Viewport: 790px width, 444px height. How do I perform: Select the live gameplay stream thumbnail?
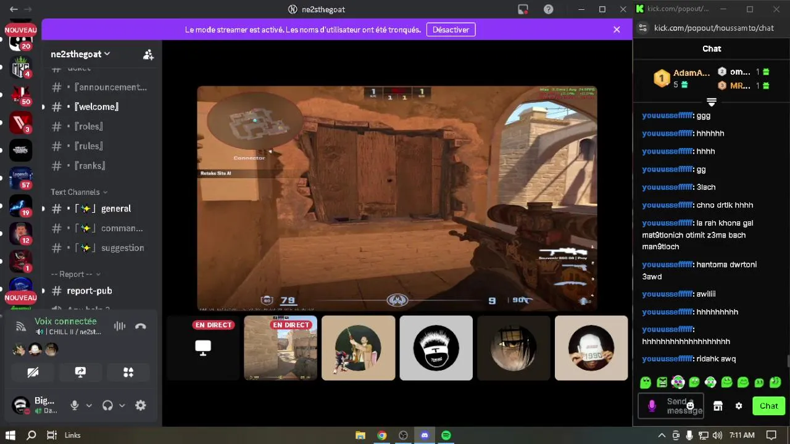click(x=281, y=348)
